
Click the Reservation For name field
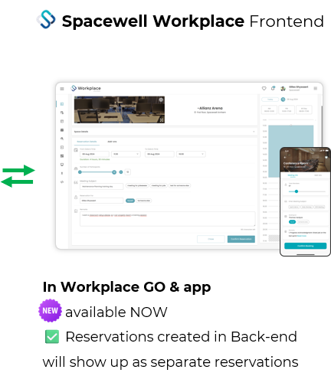point(102,201)
